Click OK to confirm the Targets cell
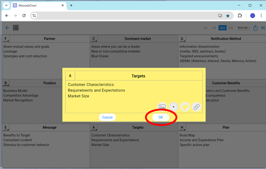The image size is (266, 169). [160, 117]
